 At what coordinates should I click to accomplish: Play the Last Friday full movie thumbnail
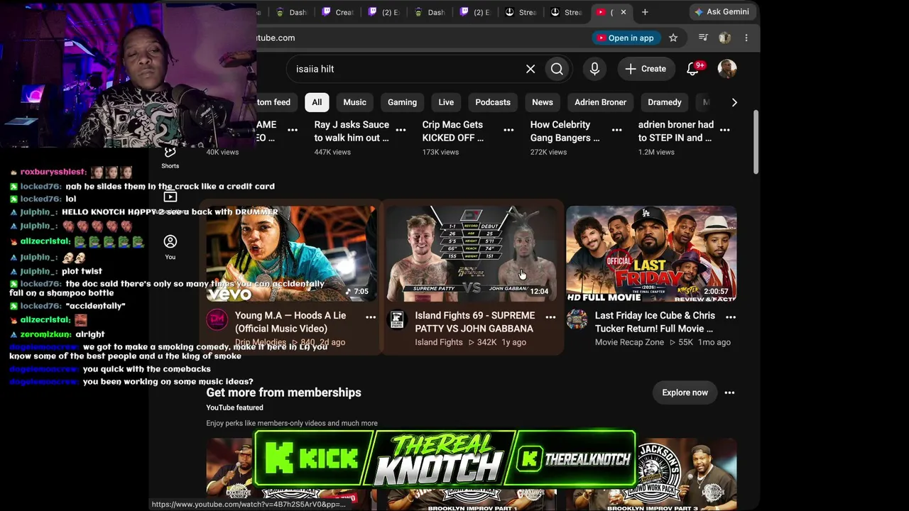651,254
